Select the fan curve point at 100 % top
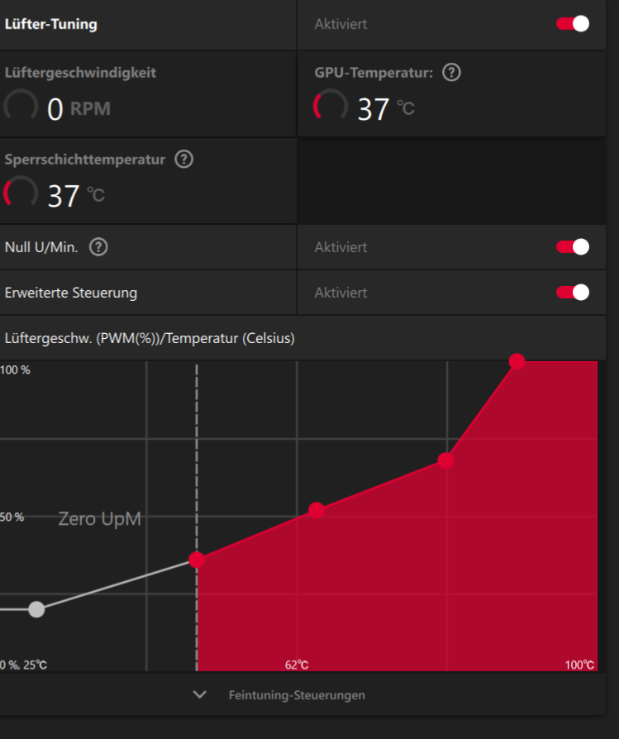This screenshot has width=619, height=739. 517,361
